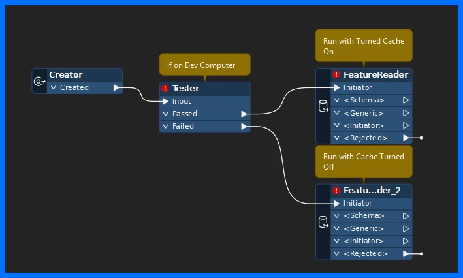
Task: Click FeatureReader <Rejected> output port arrow
Action: point(406,138)
